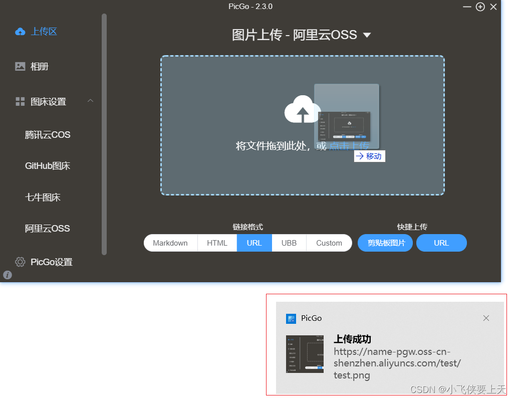
Task: Open PicGo设置 preferences
Action: click(x=52, y=262)
